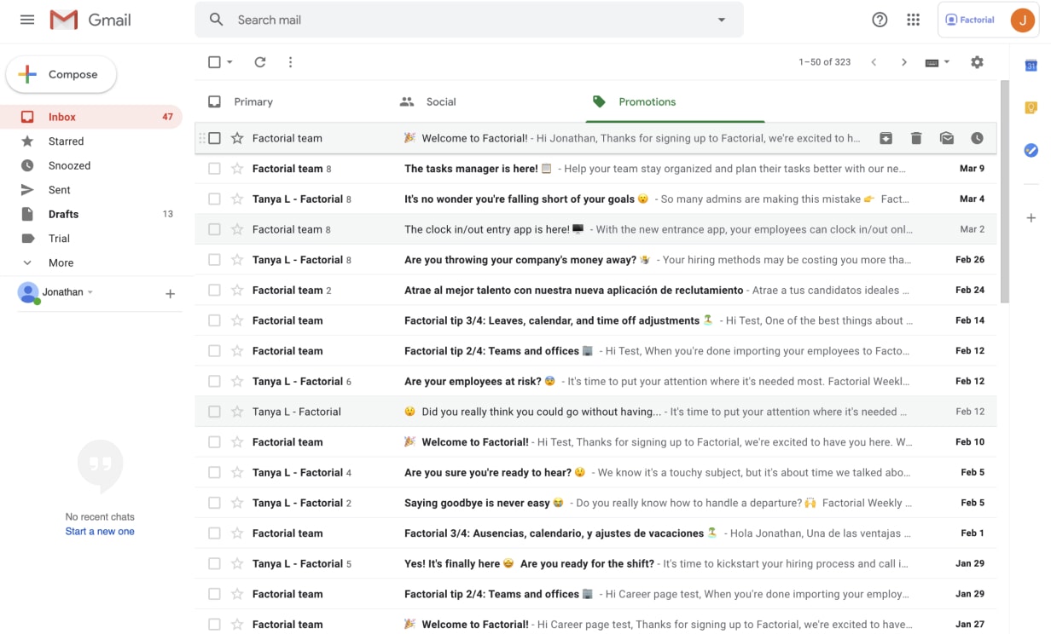Click the search magnifier icon

[x=217, y=20]
